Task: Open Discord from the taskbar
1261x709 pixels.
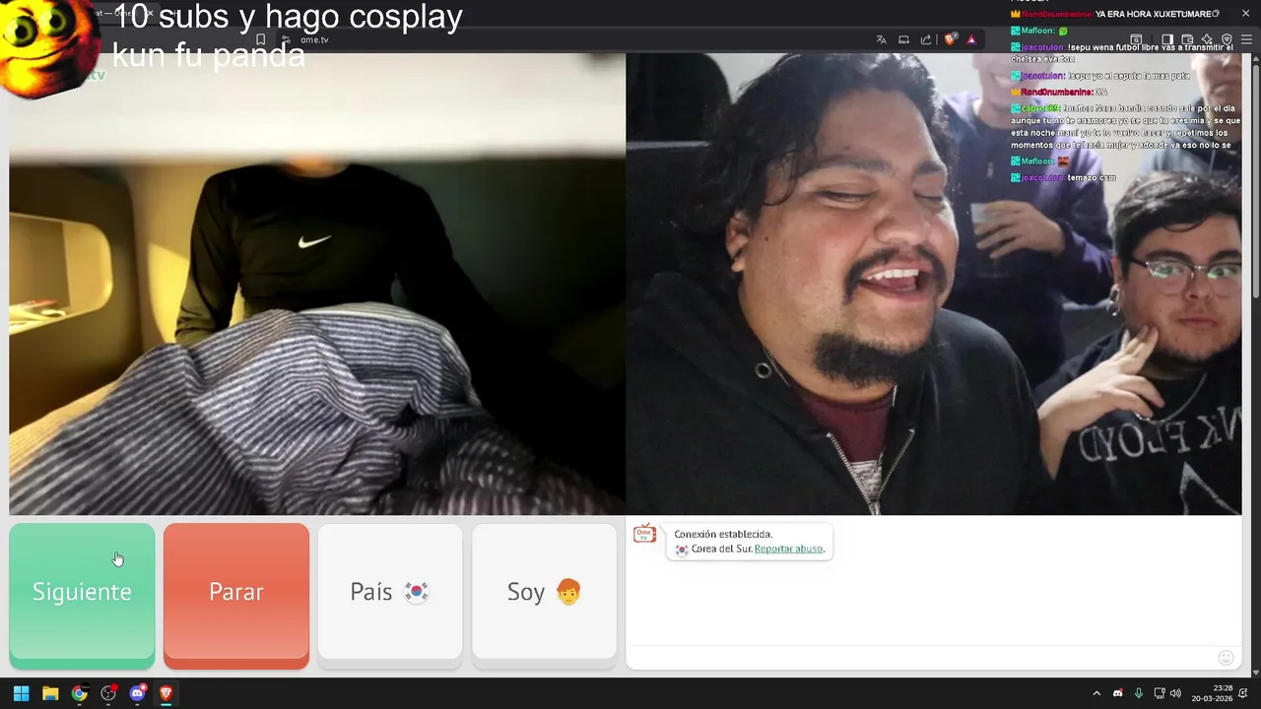Action: tap(137, 693)
